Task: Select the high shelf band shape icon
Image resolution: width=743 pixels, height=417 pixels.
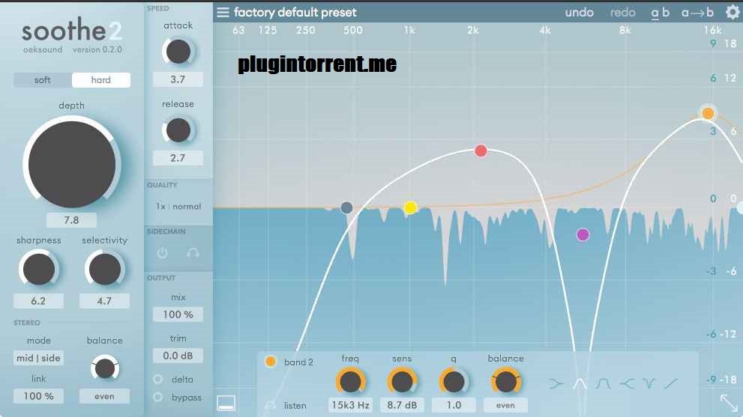Action: [627, 383]
